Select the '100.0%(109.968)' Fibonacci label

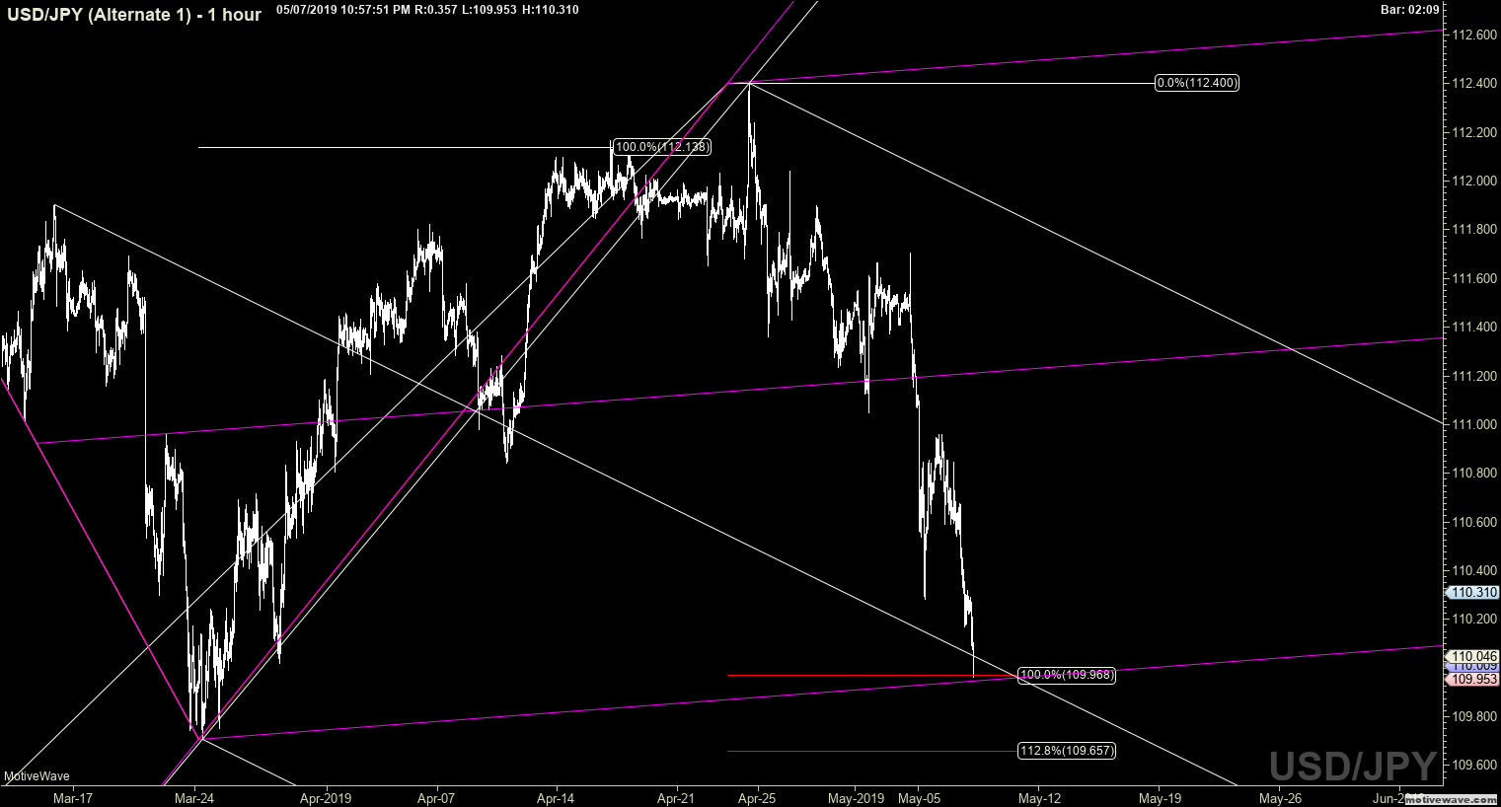(x=1067, y=675)
